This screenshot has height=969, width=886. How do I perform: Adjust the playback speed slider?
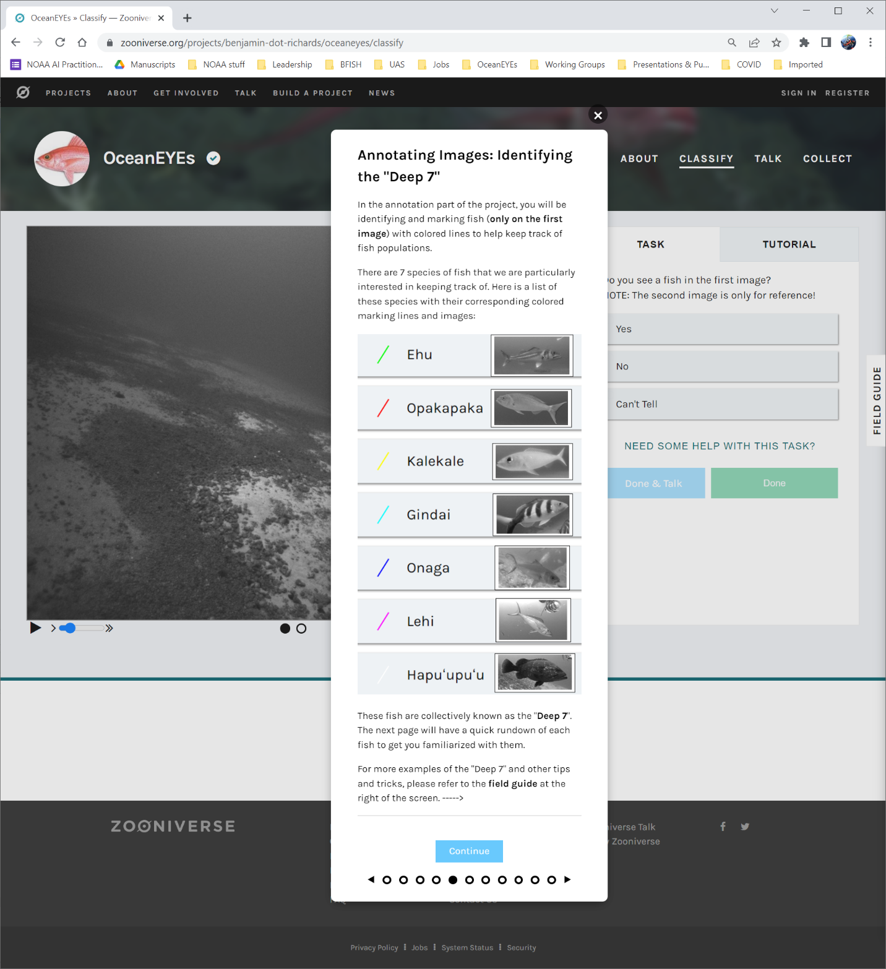point(71,628)
